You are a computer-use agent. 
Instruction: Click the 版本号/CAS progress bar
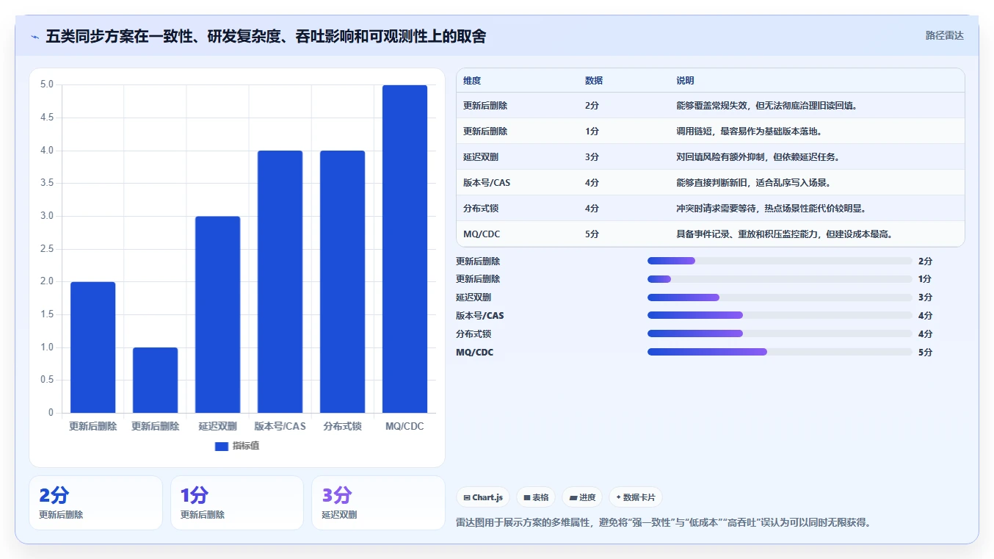click(780, 315)
